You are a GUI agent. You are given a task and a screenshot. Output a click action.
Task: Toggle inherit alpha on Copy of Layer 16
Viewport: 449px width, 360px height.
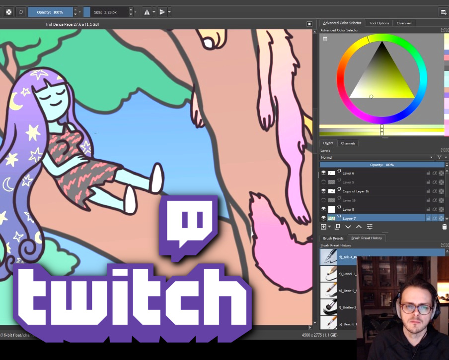pyautogui.click(x=435, y=191)
